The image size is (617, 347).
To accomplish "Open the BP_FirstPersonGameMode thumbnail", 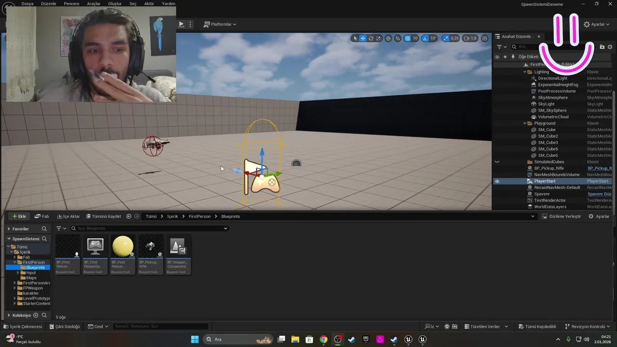I will pyautogui.click(x=95, y=247).
